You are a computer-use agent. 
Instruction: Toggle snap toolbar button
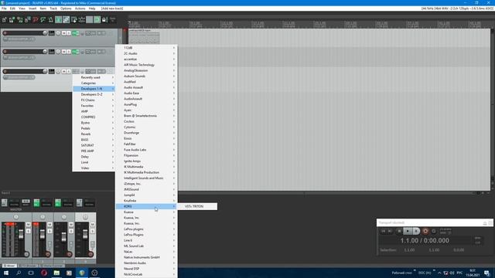(97, 20)
